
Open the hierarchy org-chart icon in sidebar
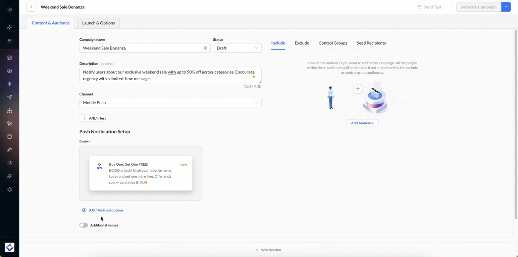tap(10, 111)
